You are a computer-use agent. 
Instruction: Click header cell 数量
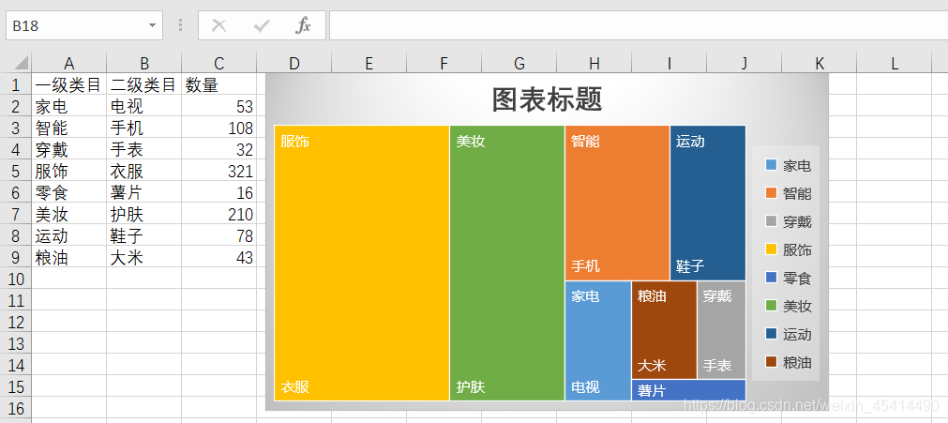(x=218, y=84)
